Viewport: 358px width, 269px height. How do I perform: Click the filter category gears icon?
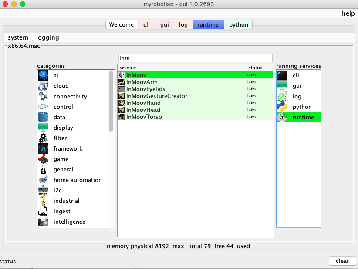click(43, 138)
